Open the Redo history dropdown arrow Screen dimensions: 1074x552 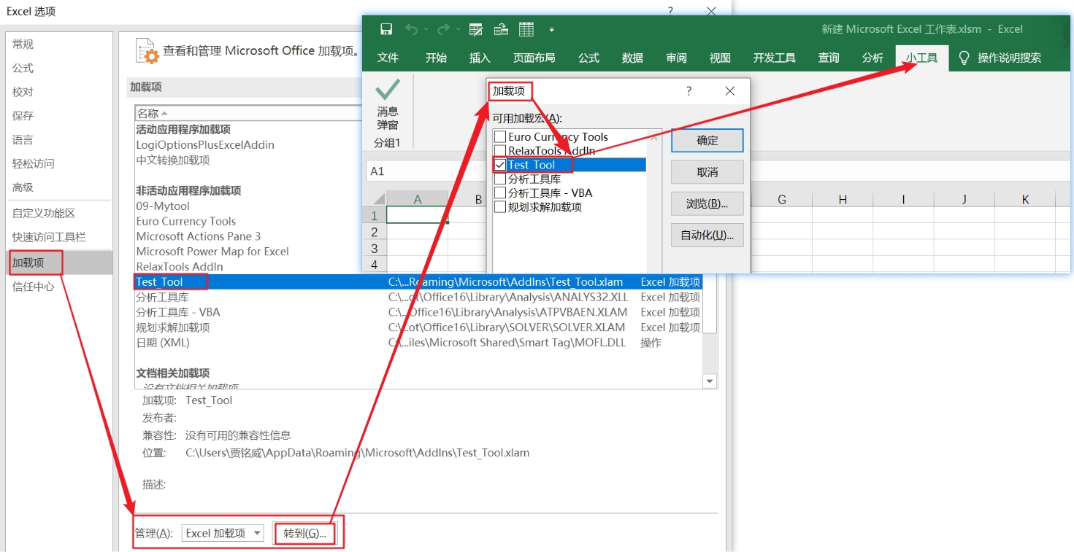[x=458, y=30]
